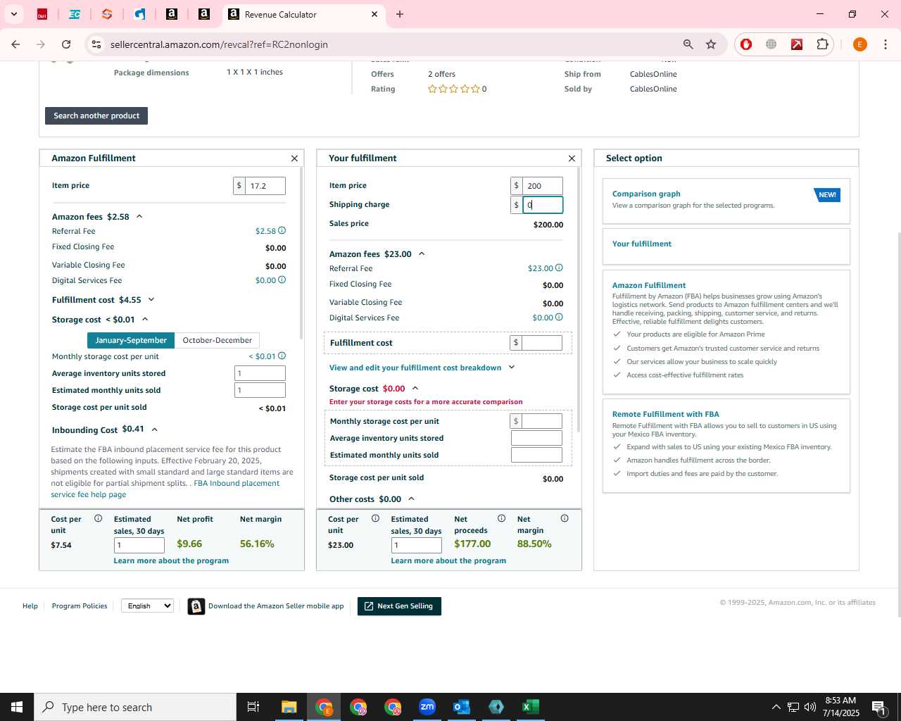The height and width of the screenshot is (721, 901).
Task: Click the Amazon Fulfillment panel vertical scrollbar
Action: coord(301,253)
